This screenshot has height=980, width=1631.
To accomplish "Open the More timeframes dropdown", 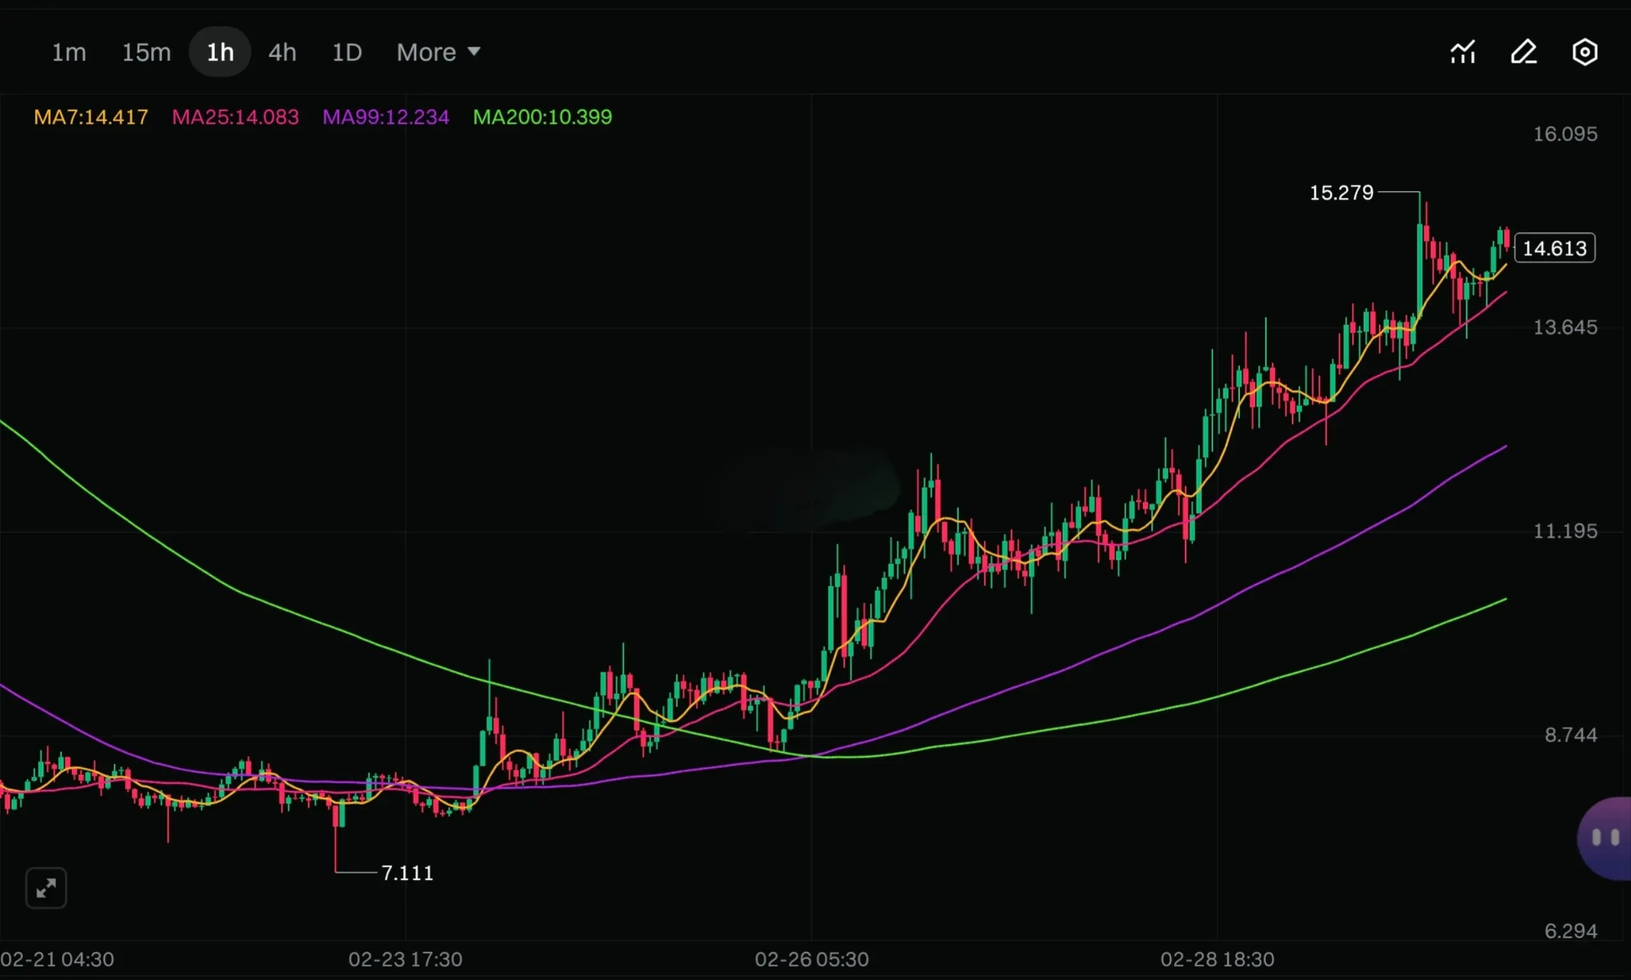I will point(427,52).
